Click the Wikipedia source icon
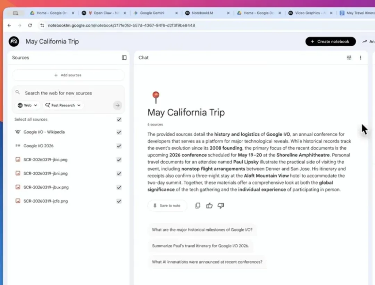This screenshot has width=375, height=285. click(x=18, y=132)
